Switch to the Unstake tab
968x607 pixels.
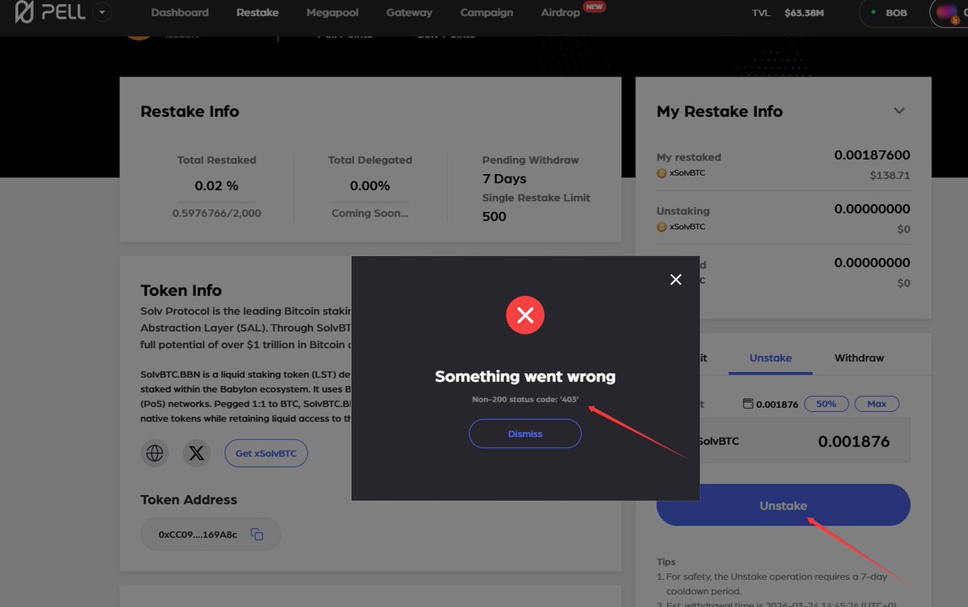(770, 358)
